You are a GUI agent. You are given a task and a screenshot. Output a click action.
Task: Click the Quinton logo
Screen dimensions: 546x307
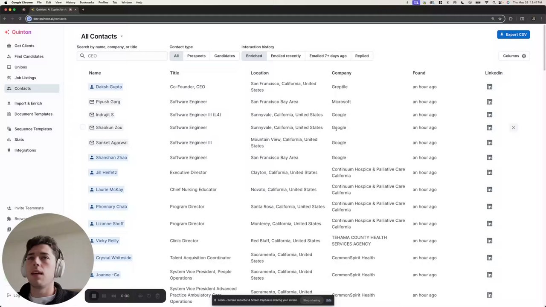(x=18, y=32)
